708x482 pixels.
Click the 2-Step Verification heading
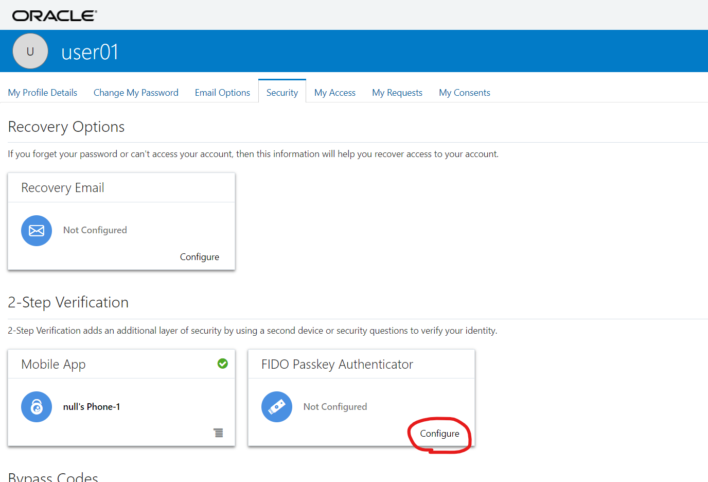tap(68, 302)
